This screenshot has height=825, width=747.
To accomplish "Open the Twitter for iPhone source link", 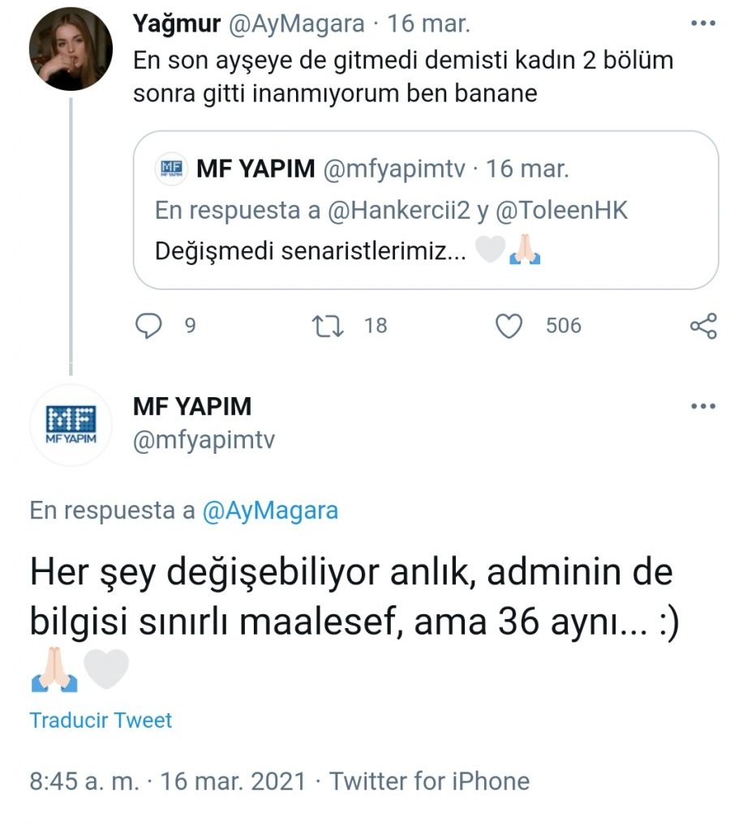I will coord(429,781).
